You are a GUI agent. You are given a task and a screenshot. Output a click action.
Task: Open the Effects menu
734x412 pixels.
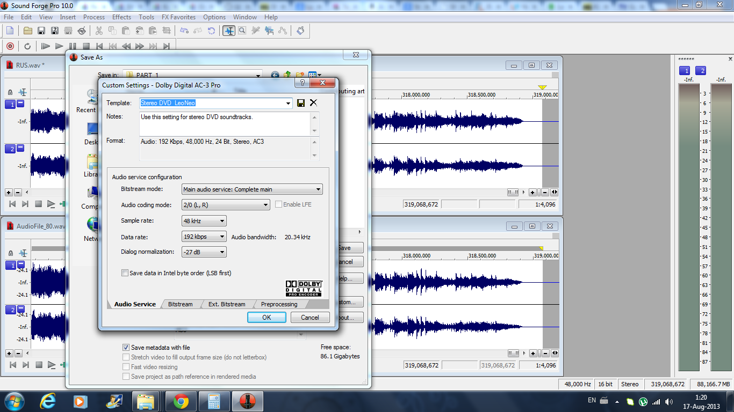[x=121, y=17]
